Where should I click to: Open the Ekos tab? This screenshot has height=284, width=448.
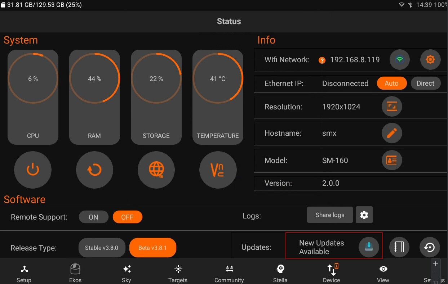click(75, 274)
